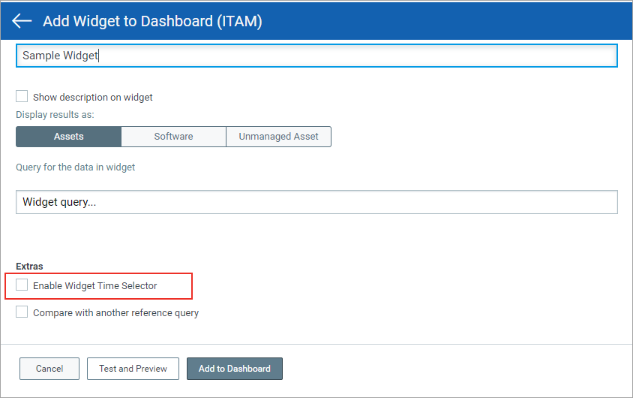Click the back arrow icon in header
The height and width of the screenshot is (398, 633).
pos(22,21)
